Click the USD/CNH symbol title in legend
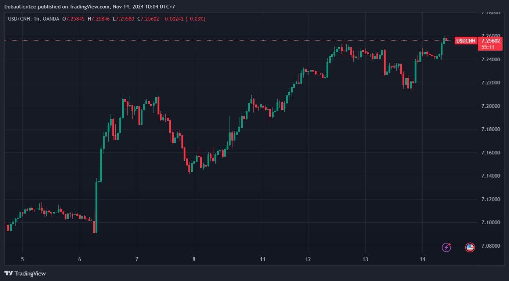The image size is (509, 281). tap(19, 19)
